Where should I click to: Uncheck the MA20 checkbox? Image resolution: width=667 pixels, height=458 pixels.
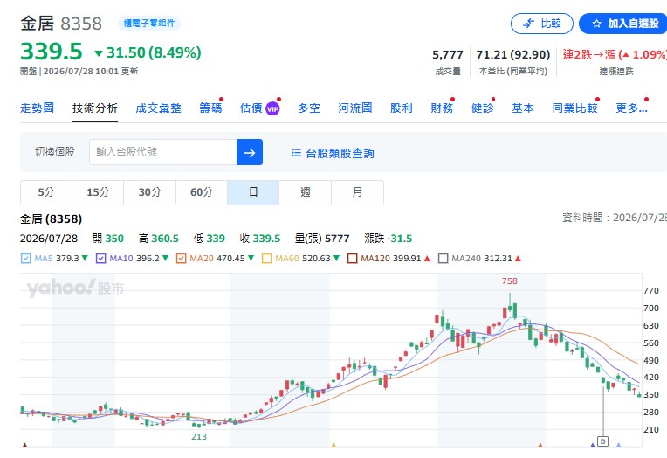[182, 258]
